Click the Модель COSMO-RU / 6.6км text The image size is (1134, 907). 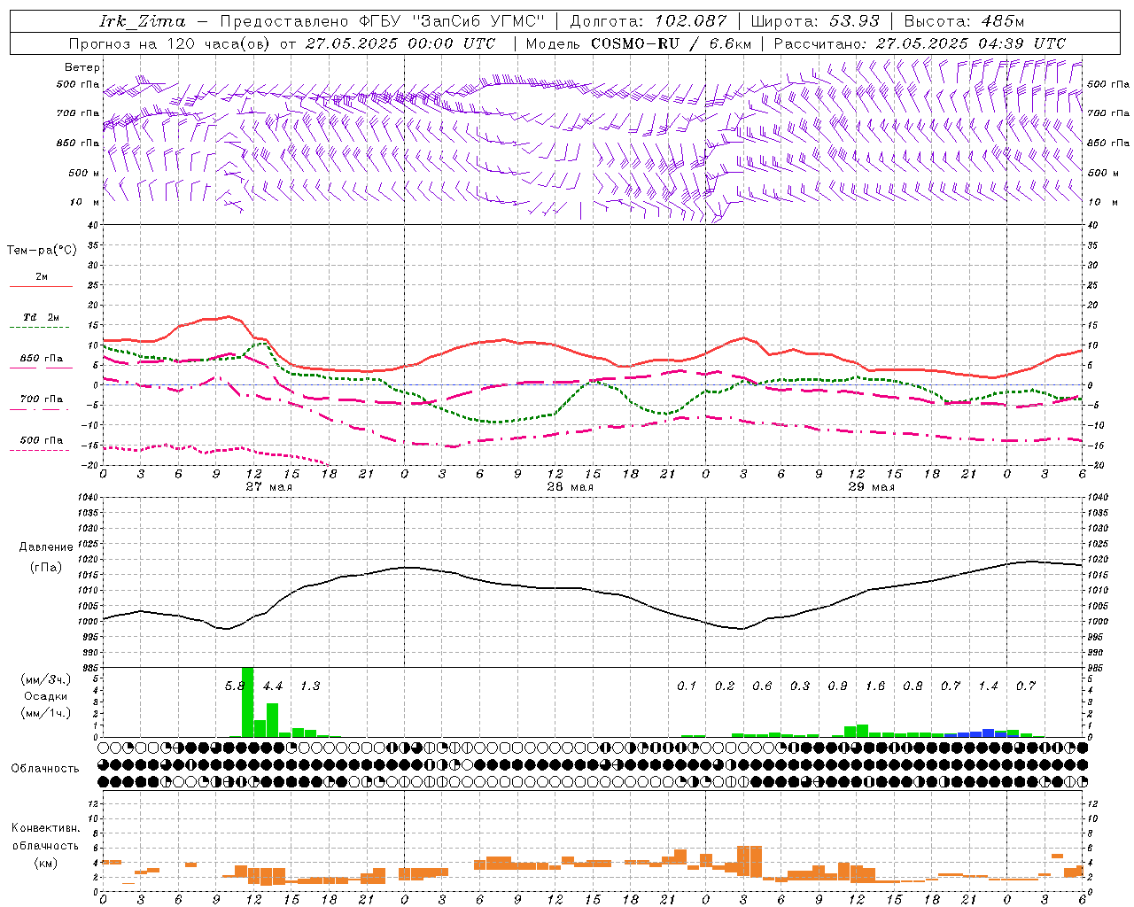(639, 43)
